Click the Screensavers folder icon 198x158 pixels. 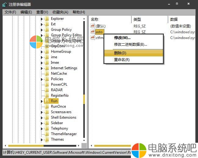coord(47,112)
